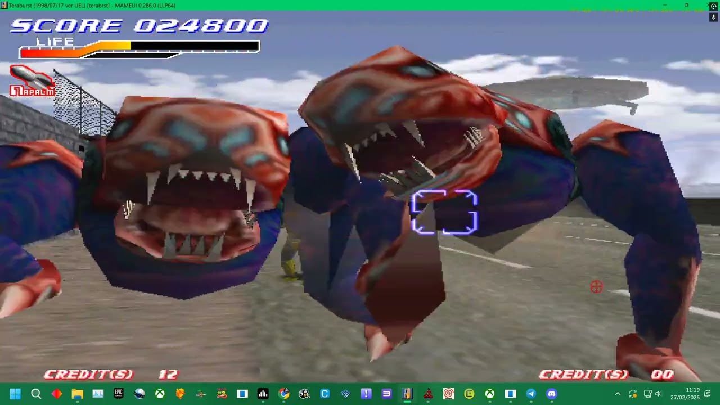Launch Epic Games Launcher taskbar icon
720x405 pixels.
click(x=119, y=394)
